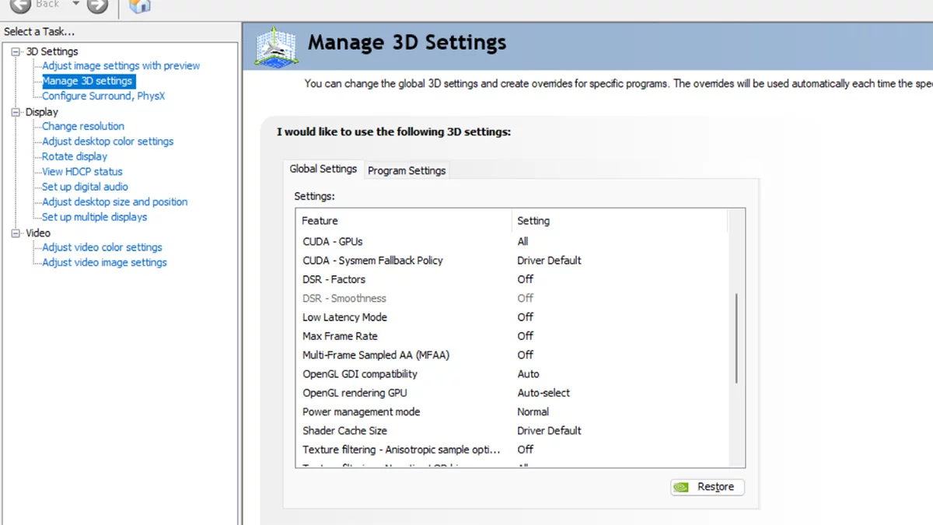Switch to the Global Settings tab
933x525 pixels.
tap(323, 169)
